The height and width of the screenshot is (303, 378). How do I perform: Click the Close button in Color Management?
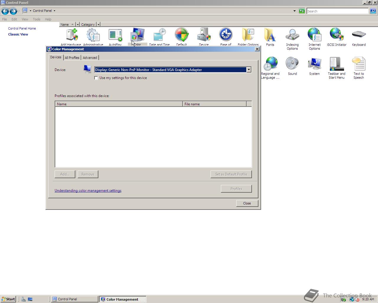pyautogui.click(x=247, y=203)
